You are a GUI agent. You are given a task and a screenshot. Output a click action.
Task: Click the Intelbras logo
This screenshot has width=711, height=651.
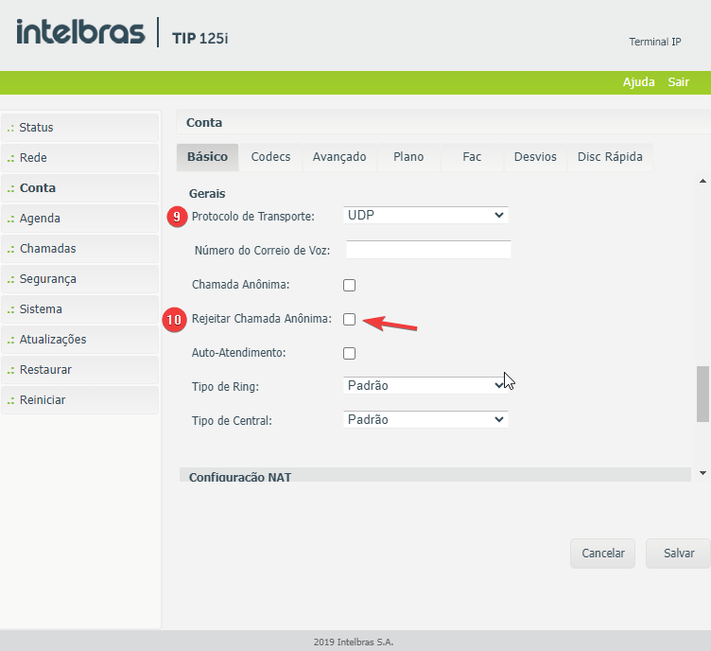(80, 32)
